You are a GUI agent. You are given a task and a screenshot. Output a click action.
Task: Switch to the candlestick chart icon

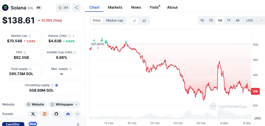[x=144, y=20]
